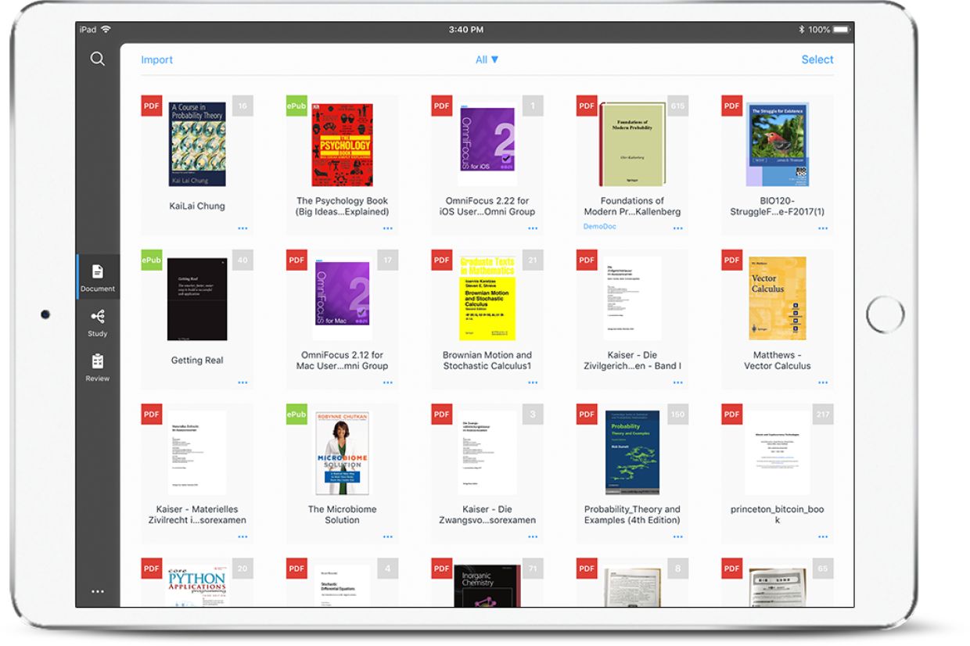Open more options for KaiLai Chung
970x646 pixels.
click(x=242, y=228)
